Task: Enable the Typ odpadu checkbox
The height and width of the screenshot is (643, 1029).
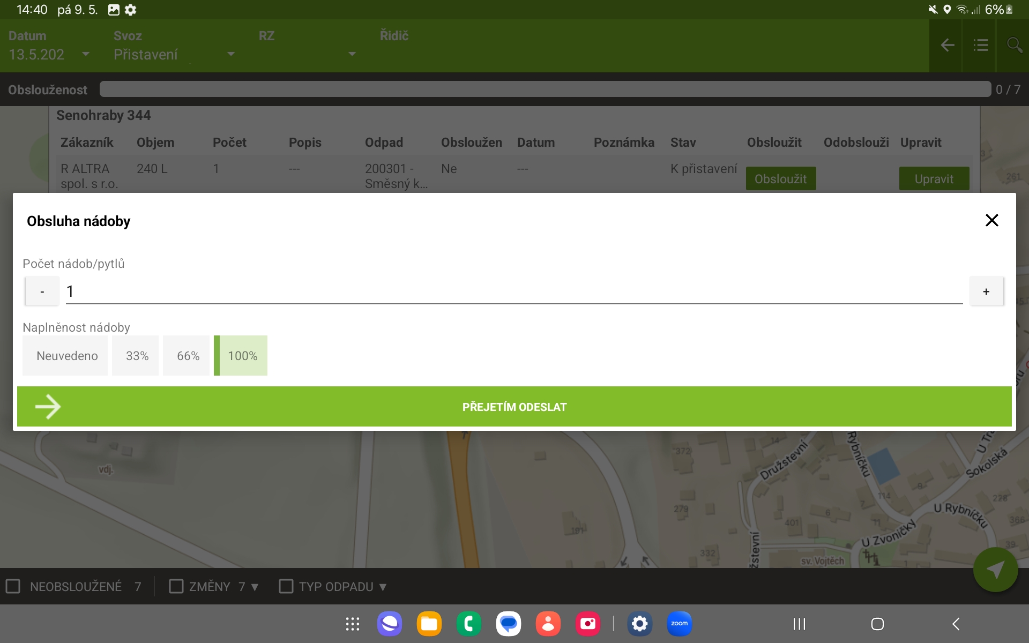Action: click(x=286, y=586)
